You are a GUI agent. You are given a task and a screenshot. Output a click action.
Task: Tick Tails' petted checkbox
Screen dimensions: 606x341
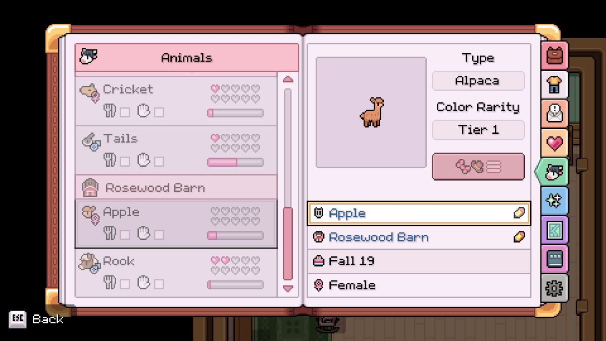tap(159, 162)
